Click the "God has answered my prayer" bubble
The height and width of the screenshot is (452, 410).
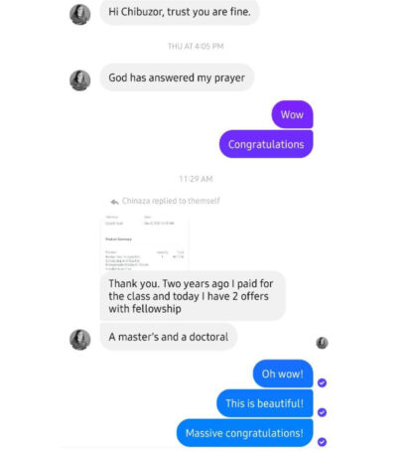point(177,77)
